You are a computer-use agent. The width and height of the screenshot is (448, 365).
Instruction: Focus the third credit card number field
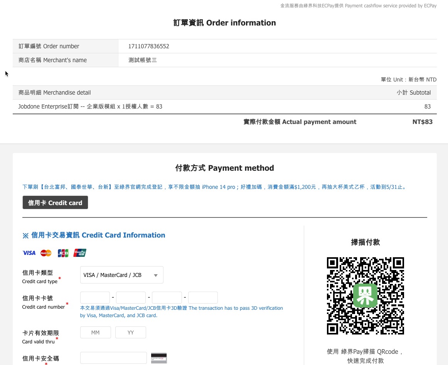(167, 297)
